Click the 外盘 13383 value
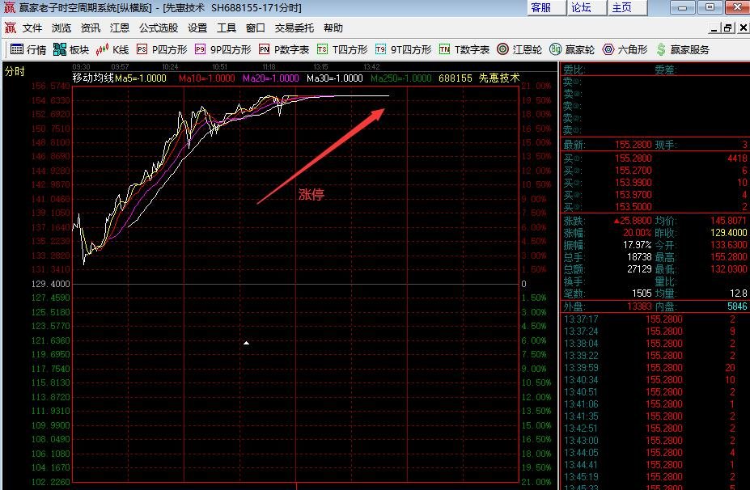 pos(639,306)
